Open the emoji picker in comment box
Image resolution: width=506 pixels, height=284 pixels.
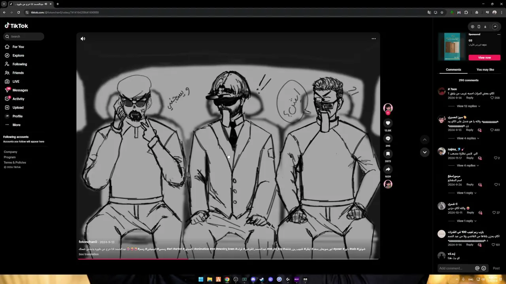pyautogui.click(x=483, y=268)
